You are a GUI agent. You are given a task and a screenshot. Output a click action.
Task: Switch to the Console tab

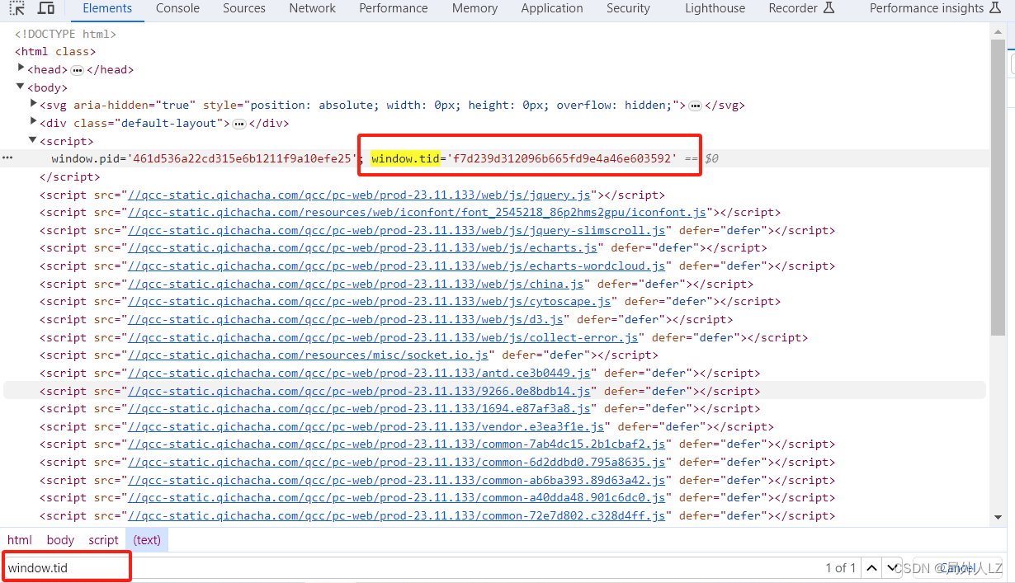pos(177,8)
